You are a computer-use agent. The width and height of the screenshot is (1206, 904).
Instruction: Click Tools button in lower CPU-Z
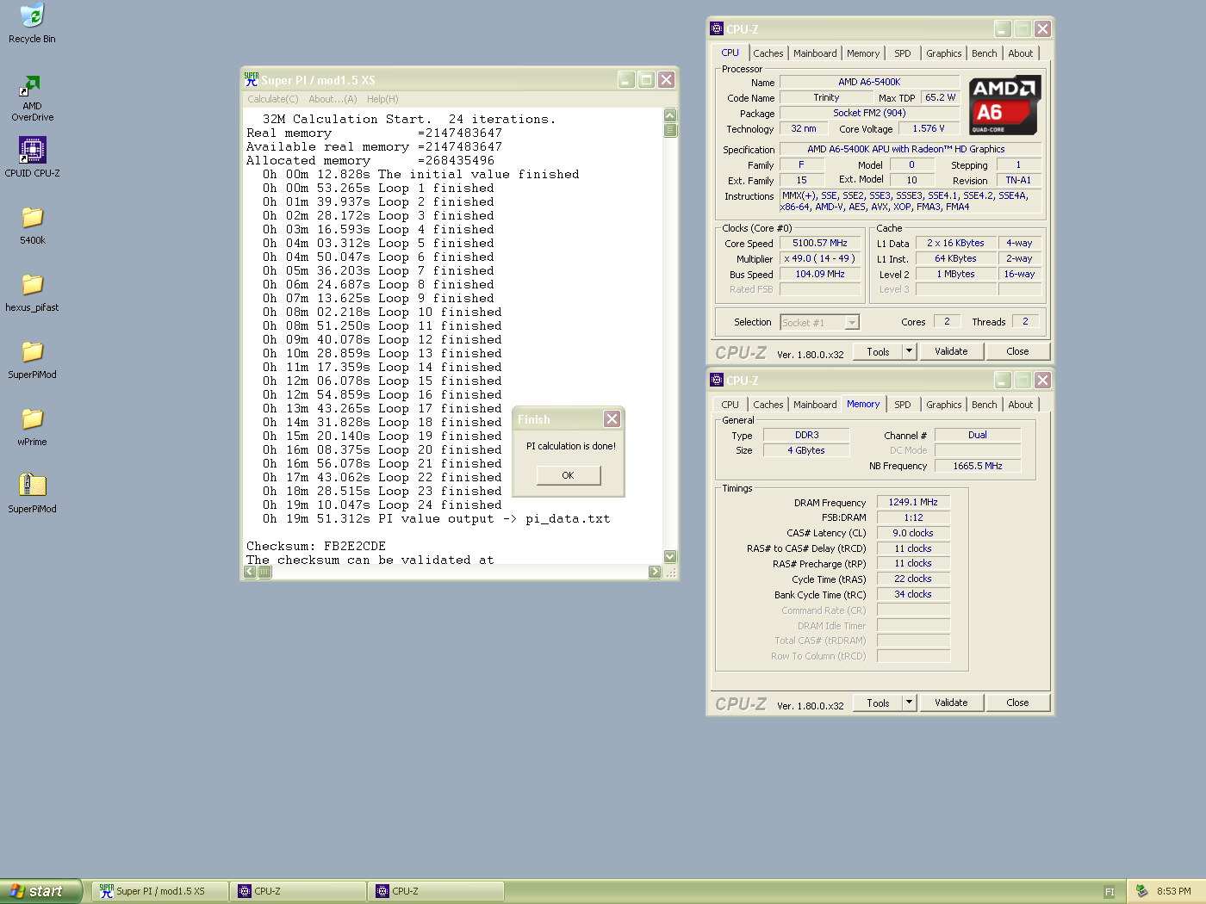click(878, 703)
